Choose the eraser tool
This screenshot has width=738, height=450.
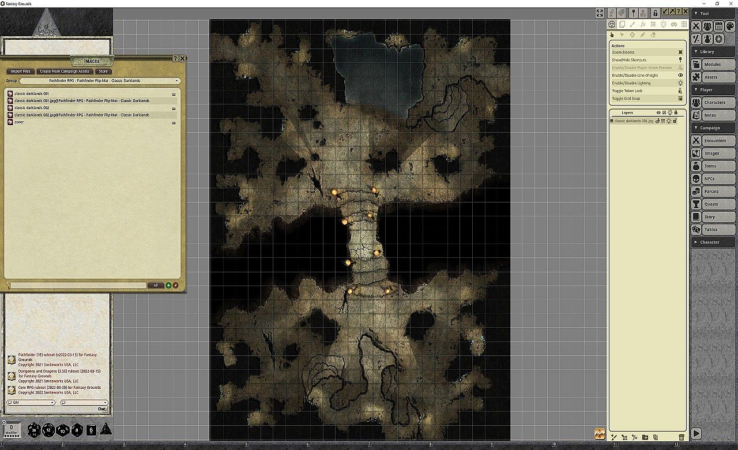[653, 35]
